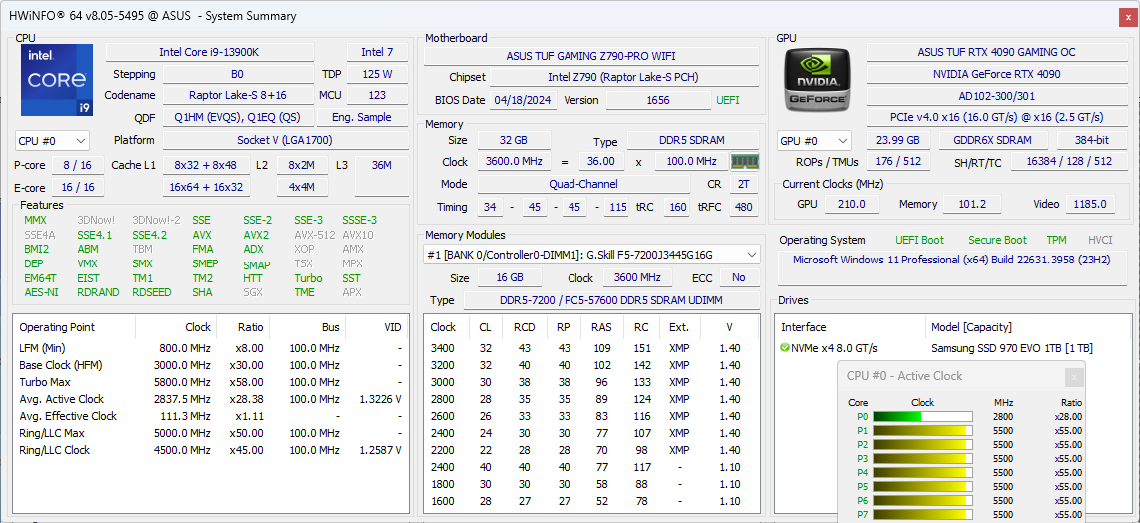Click the HVCI status label

1100,240
